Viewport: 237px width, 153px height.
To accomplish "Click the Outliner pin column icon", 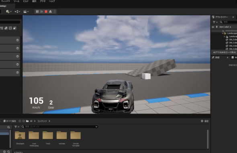I will (x=217, y=27).
